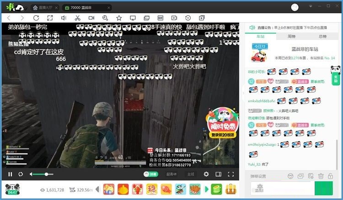Click the camera record icon in toolbar
Viewport: 343px width, 200px height.
91,18
